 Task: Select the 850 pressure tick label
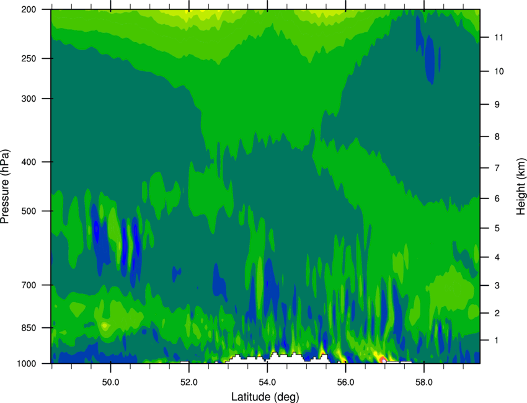29,328
